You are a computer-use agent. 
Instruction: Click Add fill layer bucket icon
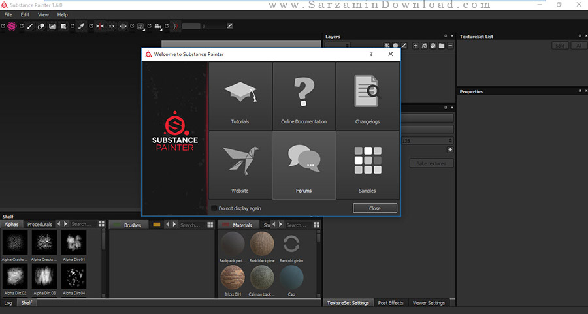[424, 46]
